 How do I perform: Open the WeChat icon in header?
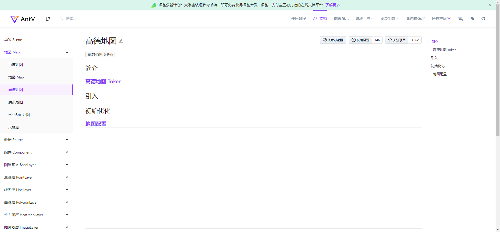pos(472,19)
